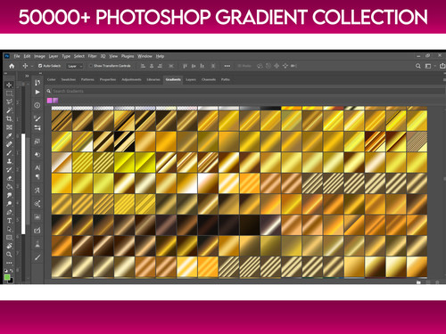Select the Paint Bucket tool
The image size is (446, 334).
tap(9, 187)
